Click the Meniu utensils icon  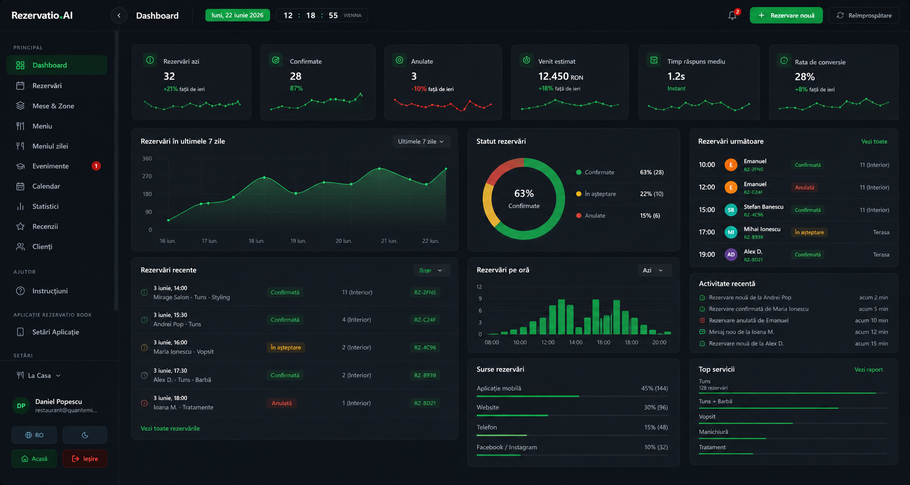20,126
